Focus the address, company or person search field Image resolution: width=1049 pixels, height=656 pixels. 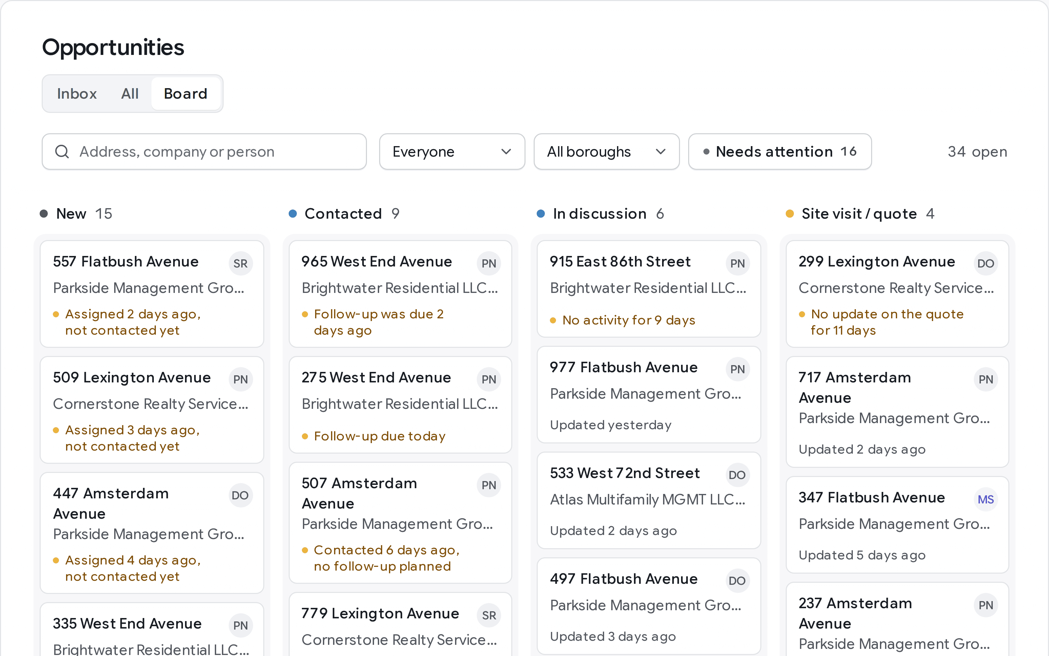click(204, 152)
